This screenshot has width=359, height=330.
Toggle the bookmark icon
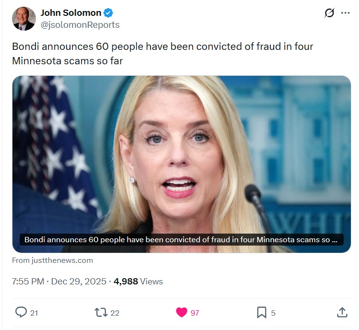[262, 313]
